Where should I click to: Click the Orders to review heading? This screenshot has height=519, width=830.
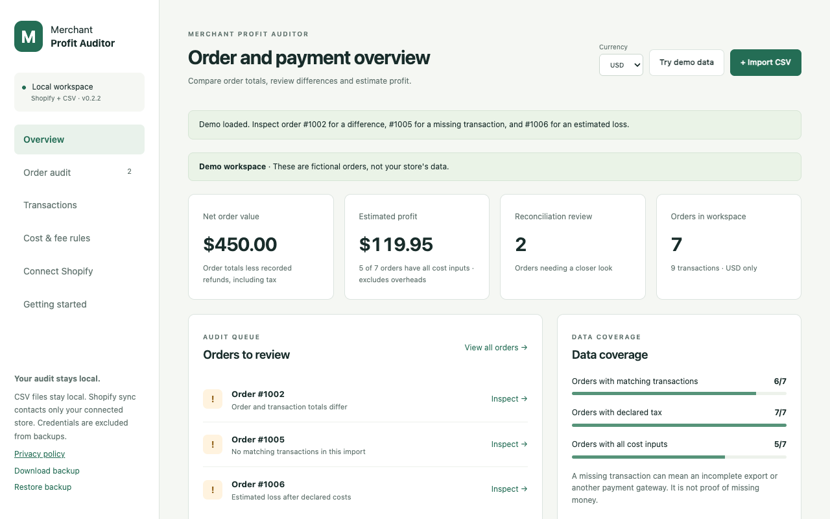coord(246,355)
